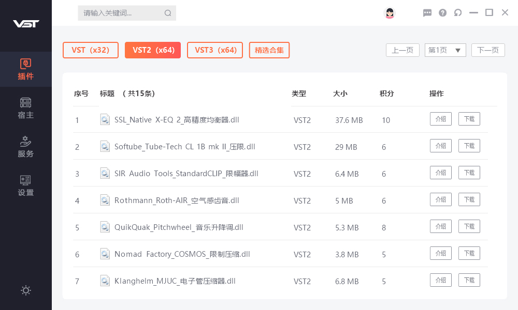Click the VST logo in sidebar
Image resolution: width=518 pixels, height=310 pixels.
26,24
